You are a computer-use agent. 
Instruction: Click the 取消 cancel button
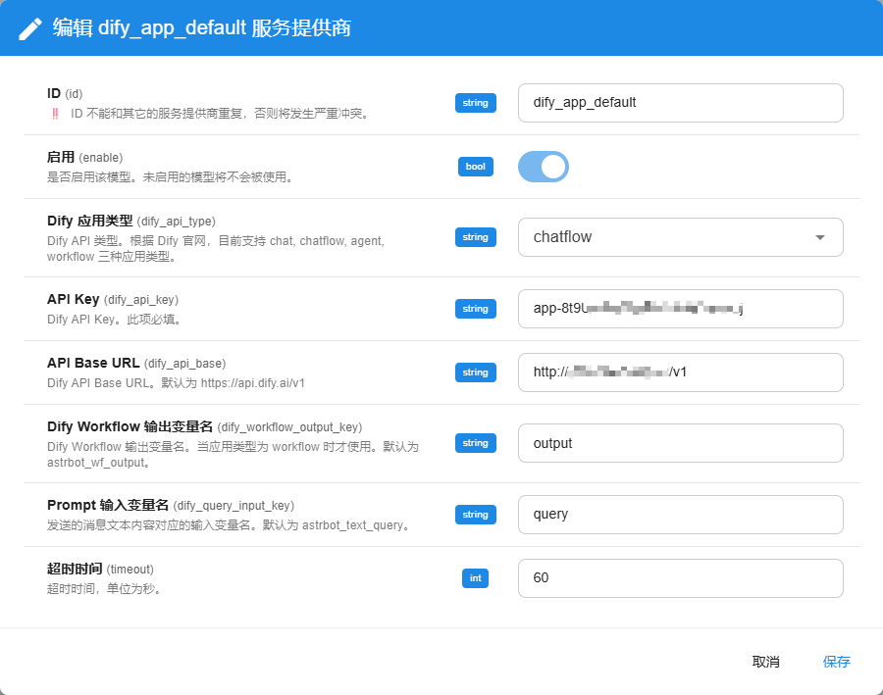pos(766,662)
